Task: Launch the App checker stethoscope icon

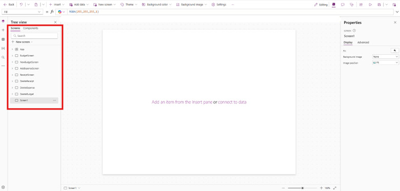Action: point(352,5)
